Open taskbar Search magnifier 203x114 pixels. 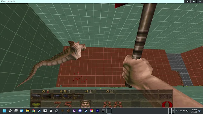10,111
